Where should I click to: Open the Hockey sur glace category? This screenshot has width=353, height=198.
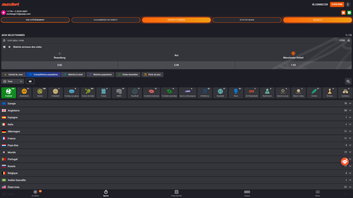click(x=72, y=92)
